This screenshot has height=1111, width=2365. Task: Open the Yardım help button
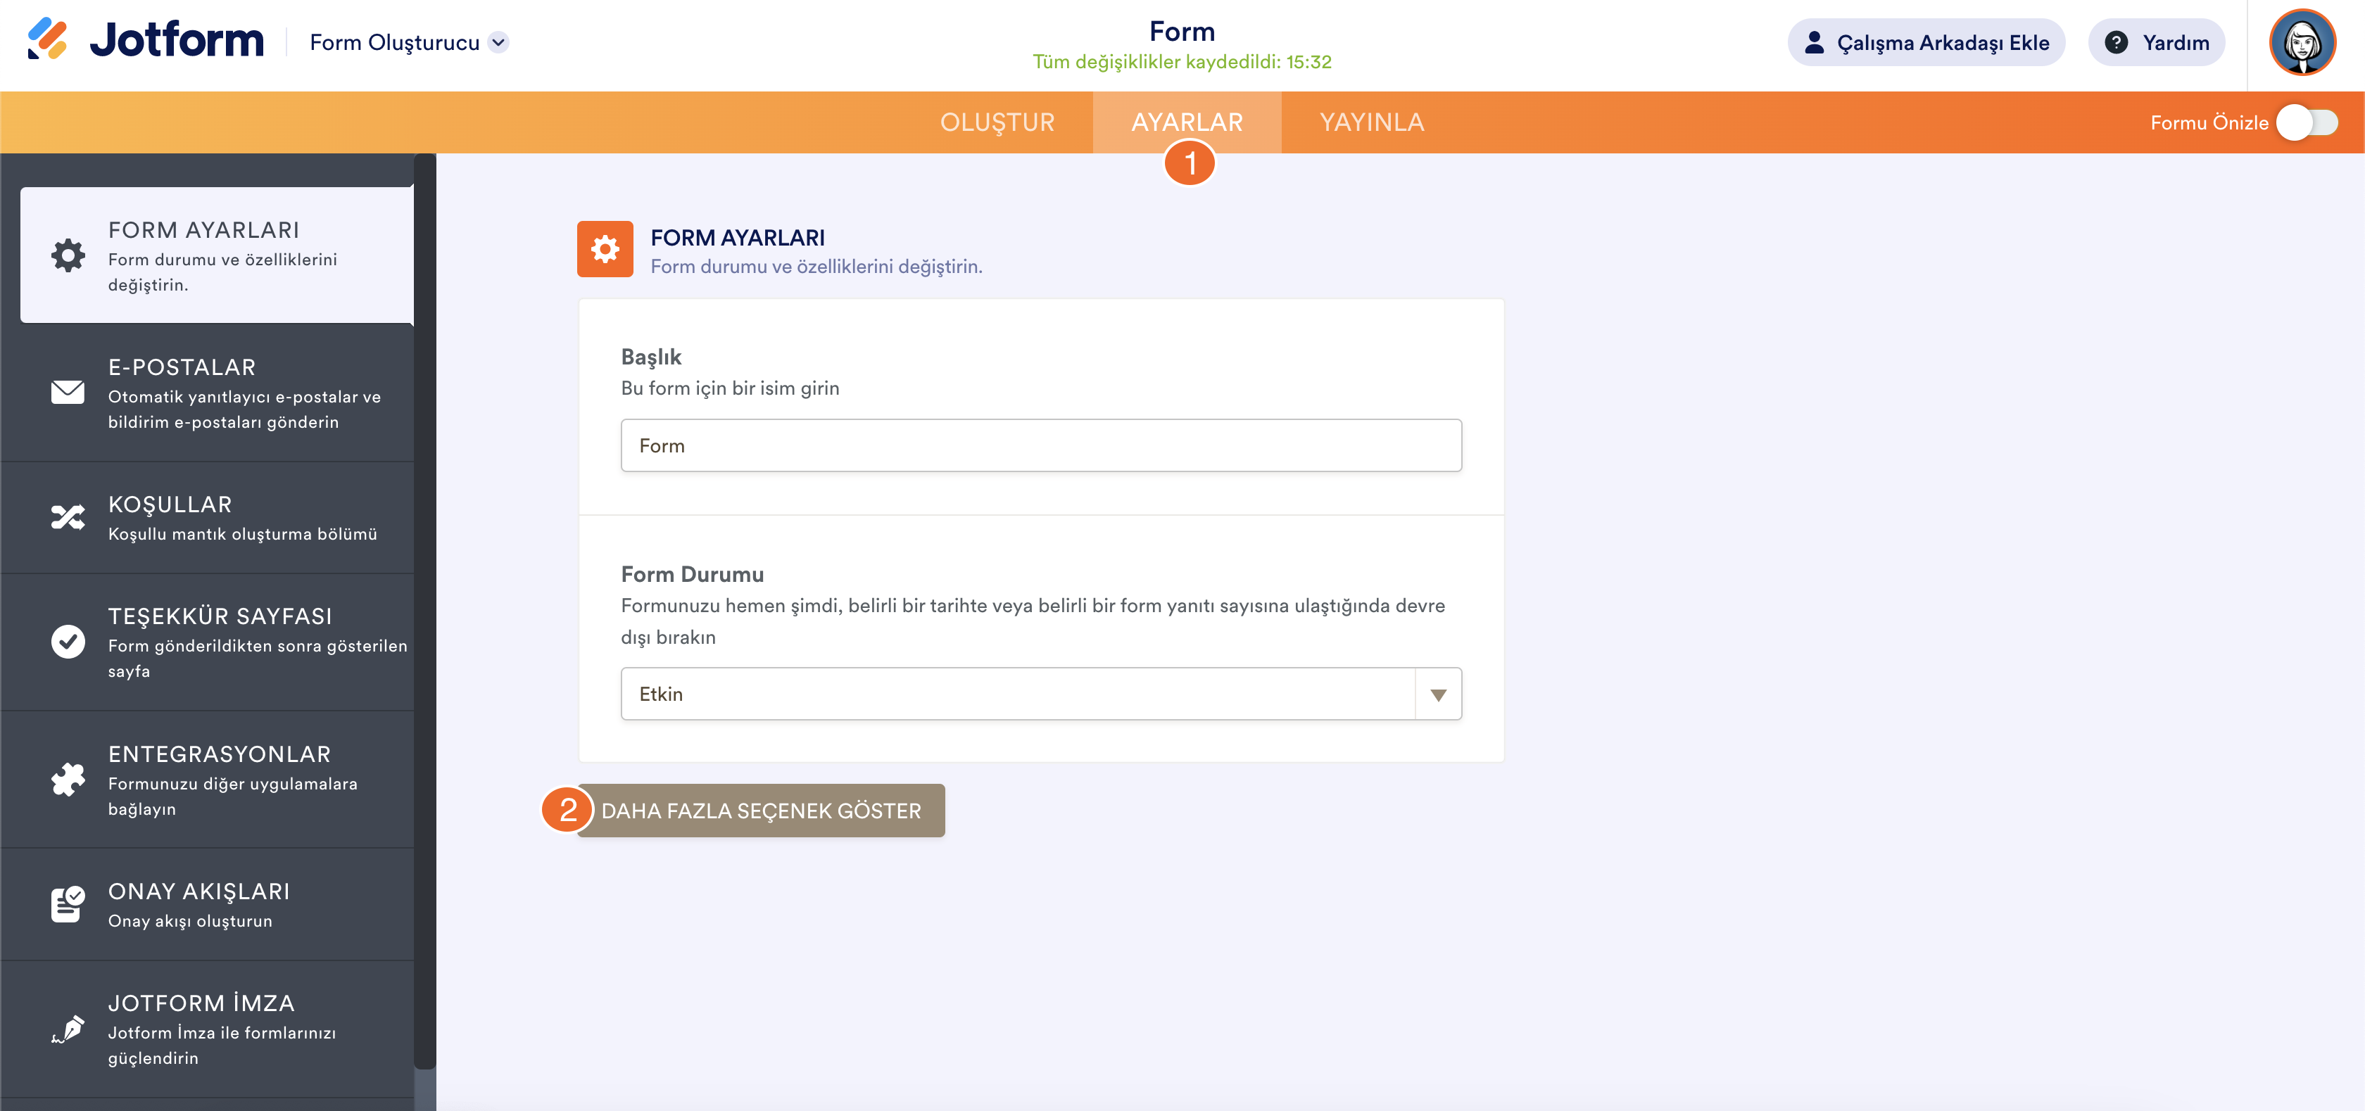tap(2157, 42)
